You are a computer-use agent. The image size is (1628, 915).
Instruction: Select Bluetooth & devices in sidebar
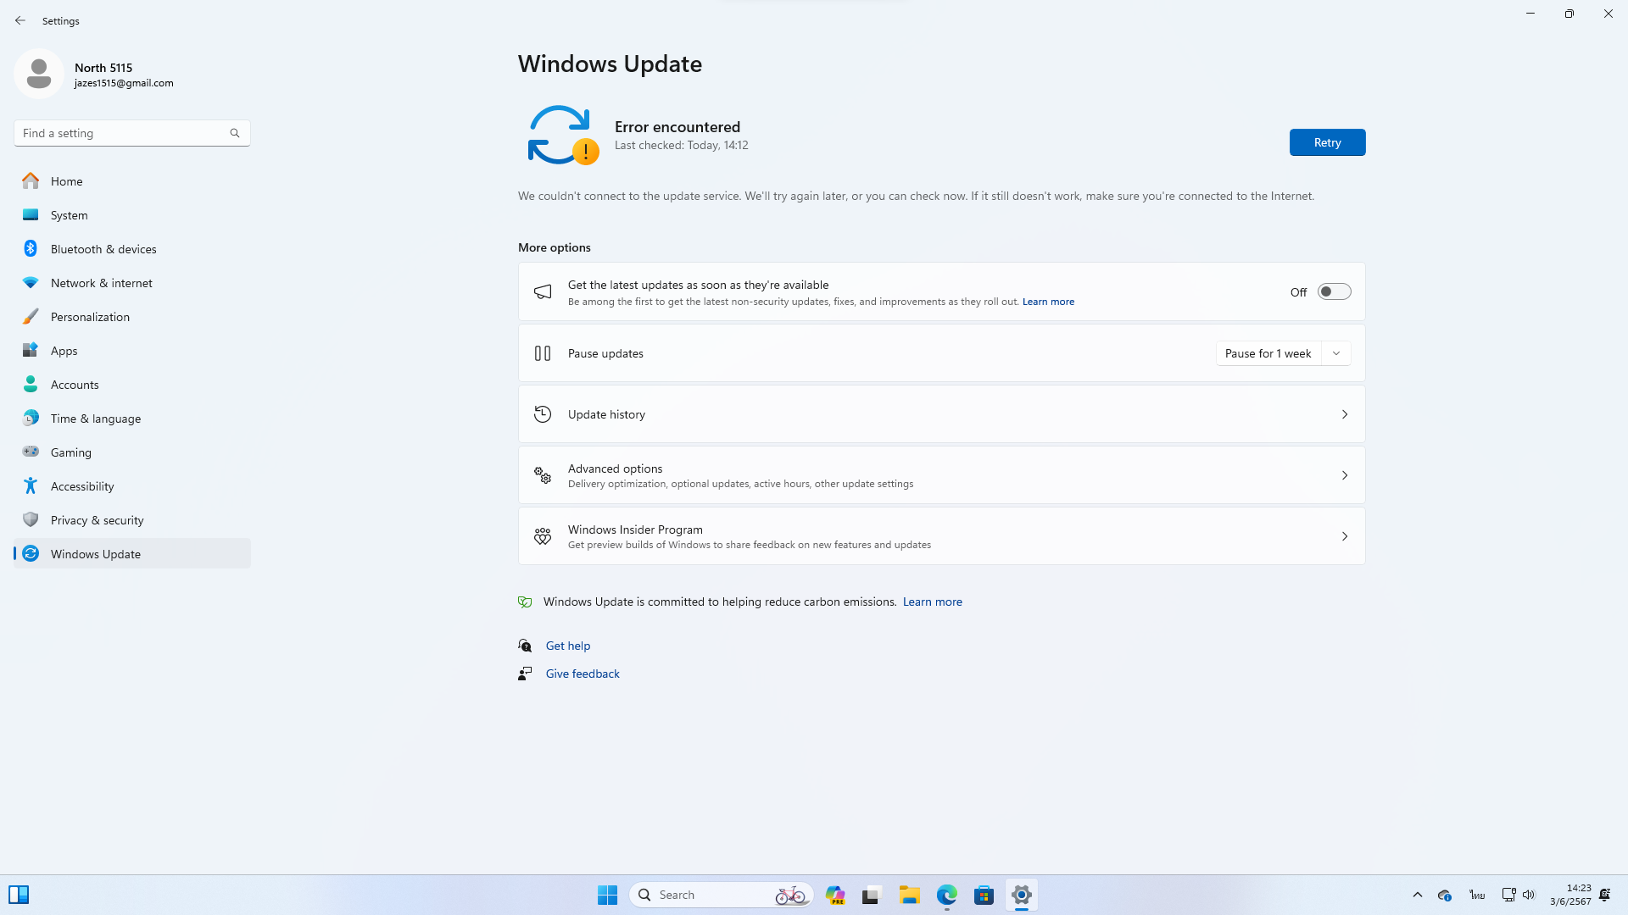132,248
